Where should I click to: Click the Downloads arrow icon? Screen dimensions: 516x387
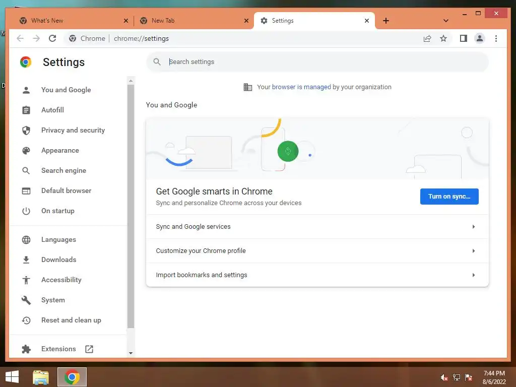click(26, 260)
